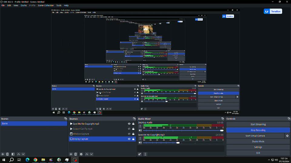This screenshot has height=163, width=291.
Task: Open properties of the selected source (gear icon)
Action: click(81, 154)
